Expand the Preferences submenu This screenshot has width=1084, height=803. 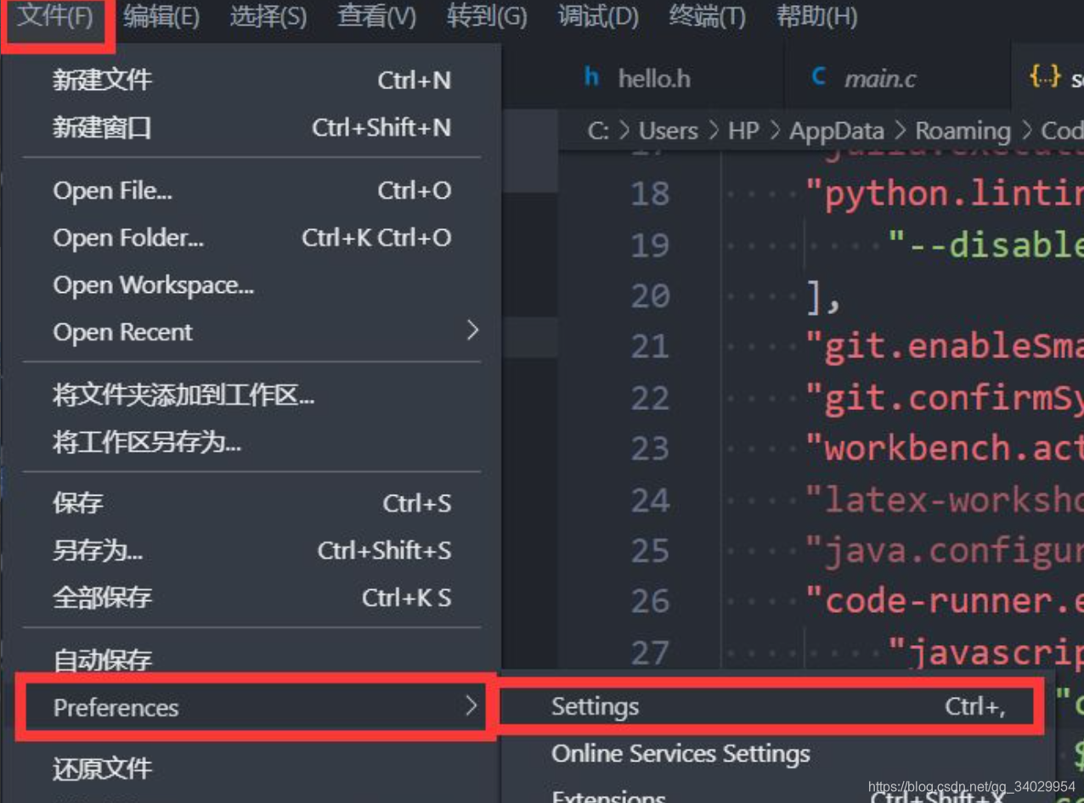(x=253, y=706)
